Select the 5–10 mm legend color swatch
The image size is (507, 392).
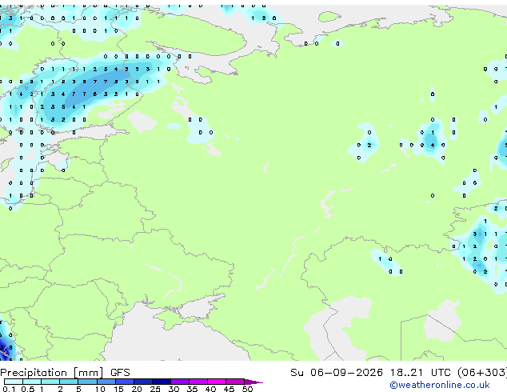[x=87, y=382]
